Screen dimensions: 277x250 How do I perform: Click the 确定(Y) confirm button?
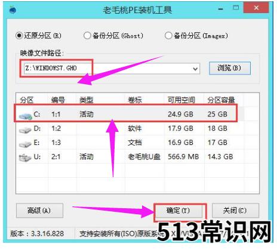pyautogui.click(x=178, y=211)
